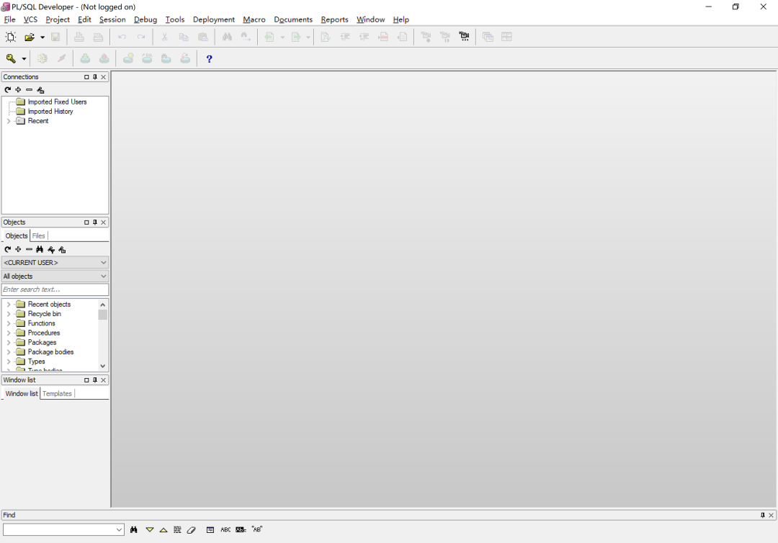This screenshot has width=778, height=543.
Task: Open the File menu
Action: (x=9, y=19)
